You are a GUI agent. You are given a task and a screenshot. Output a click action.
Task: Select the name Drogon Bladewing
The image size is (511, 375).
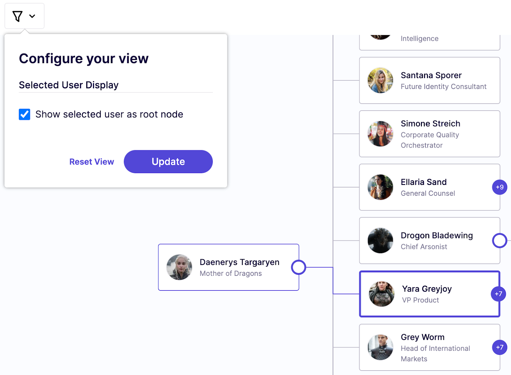(437, 235)
